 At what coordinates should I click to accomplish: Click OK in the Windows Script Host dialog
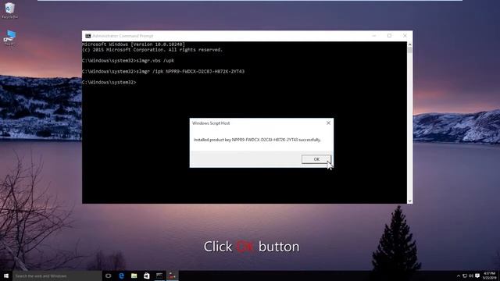316,159
